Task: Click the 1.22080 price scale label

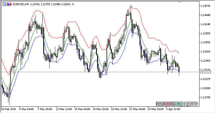Action: pos(206,88)
